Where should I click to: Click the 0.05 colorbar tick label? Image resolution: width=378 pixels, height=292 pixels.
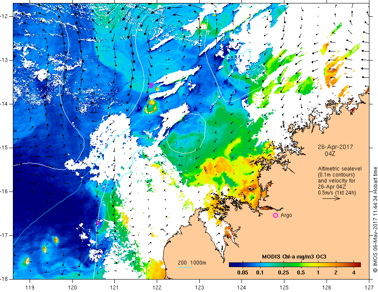point(243,273)
